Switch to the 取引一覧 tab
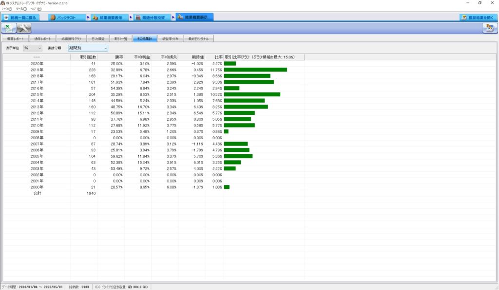This screenshot has width=499, height=290. 120,38
